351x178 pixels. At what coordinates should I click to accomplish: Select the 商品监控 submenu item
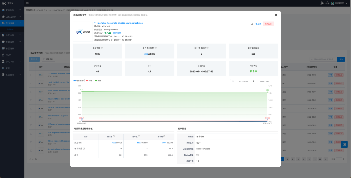pos(10,29)
